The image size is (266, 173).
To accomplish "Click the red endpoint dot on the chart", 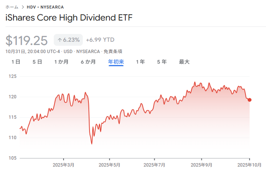I will tap(250, 100).
